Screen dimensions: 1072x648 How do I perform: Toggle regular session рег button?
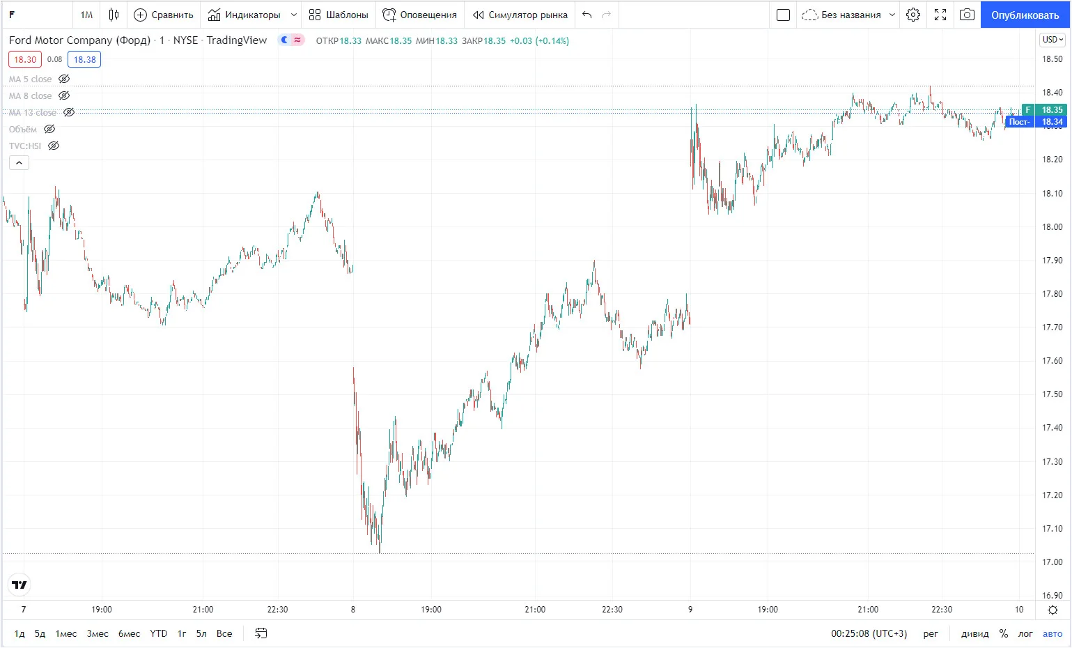[x=931, y=633]
